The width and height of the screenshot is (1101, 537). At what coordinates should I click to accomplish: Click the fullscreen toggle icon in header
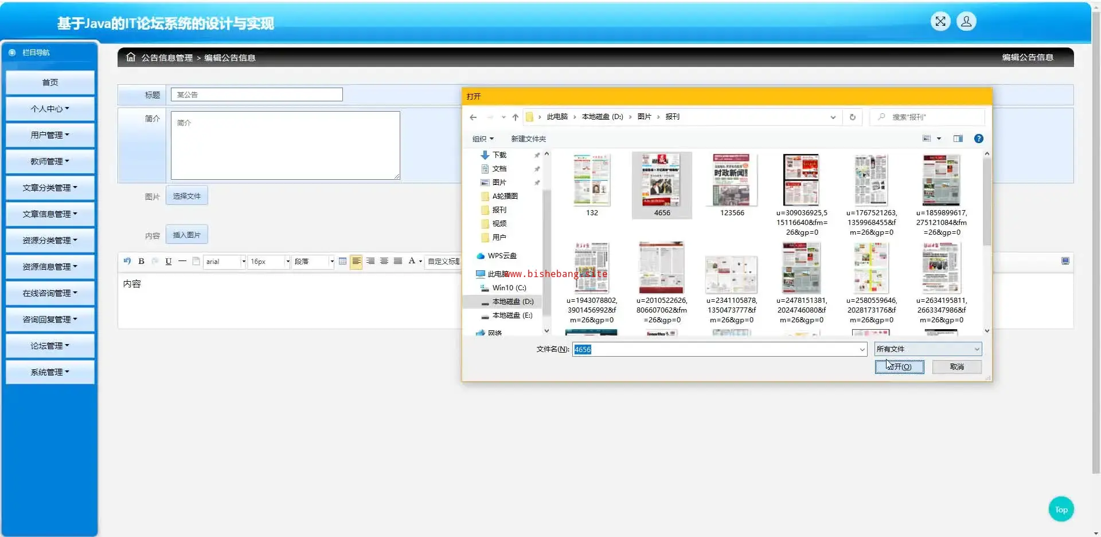[x=940, y=22]
